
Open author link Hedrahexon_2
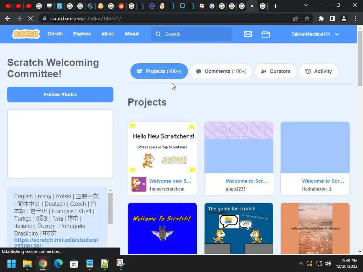pos(317,189)
